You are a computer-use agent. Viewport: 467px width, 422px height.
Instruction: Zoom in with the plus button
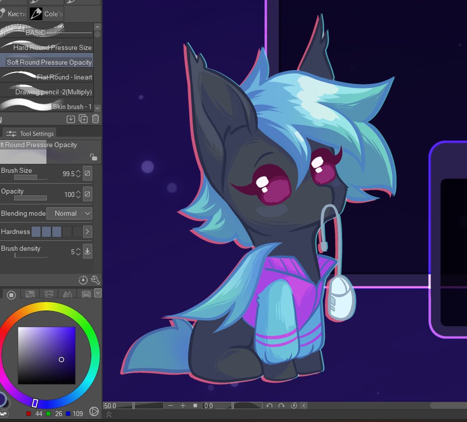coord(183,406)
